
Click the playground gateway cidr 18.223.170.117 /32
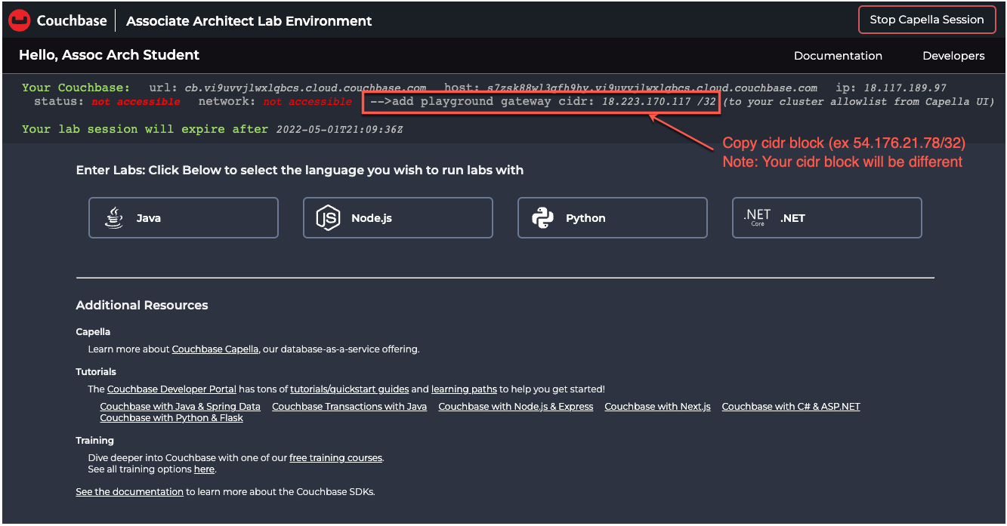[659, 102]
